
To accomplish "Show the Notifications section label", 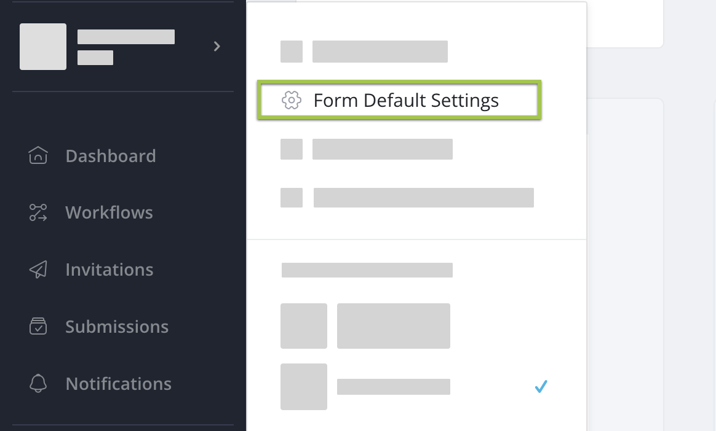I will (x=118, y=384).
